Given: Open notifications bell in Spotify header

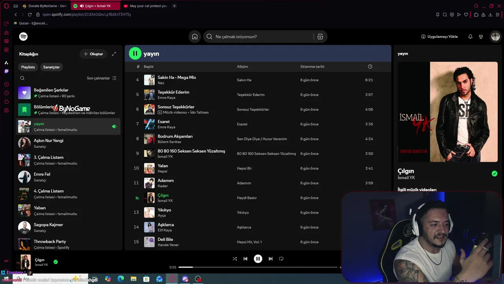Looking at the screenshot, I should pyautogui.click(x=470, y=37).
